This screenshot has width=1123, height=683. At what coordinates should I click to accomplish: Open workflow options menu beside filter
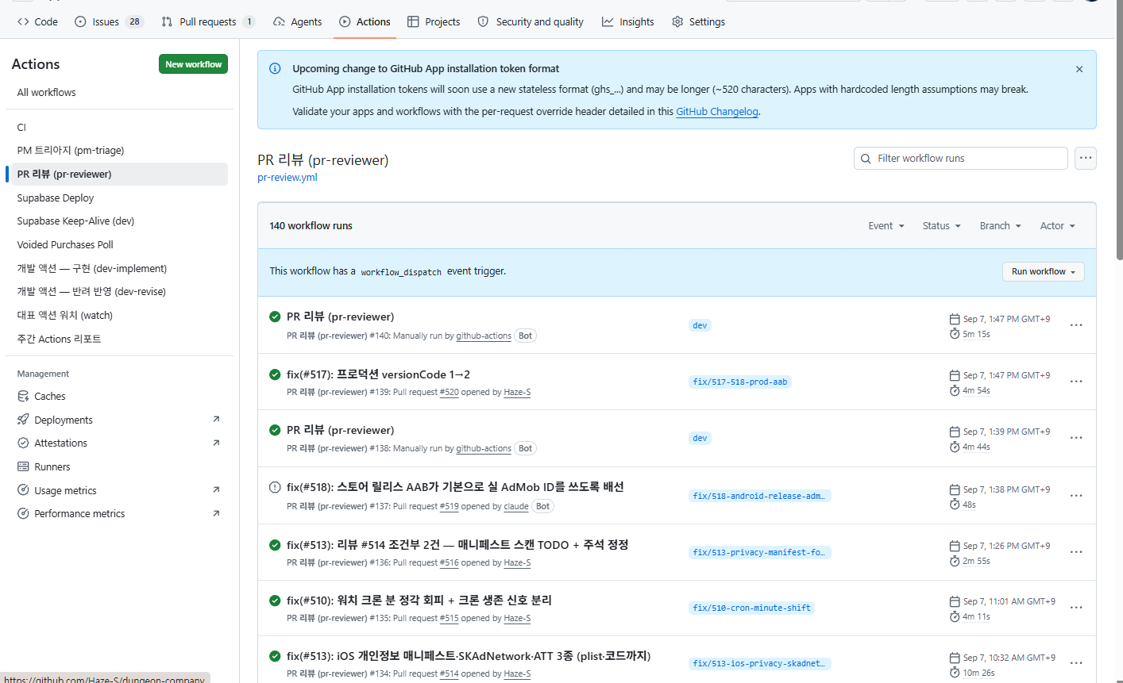click(x=1086, y=159)
